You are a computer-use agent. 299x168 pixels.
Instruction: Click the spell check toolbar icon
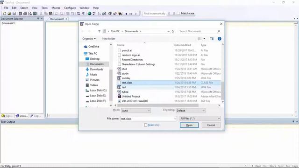pyautogui.click(x=94, y=14)
